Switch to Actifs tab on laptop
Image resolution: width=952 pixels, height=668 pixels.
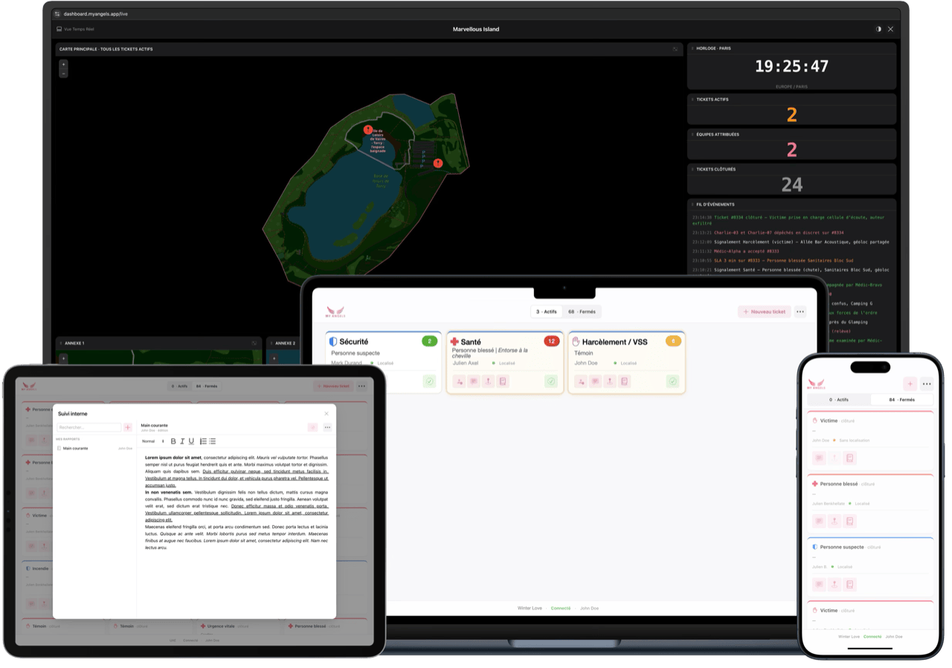click(547, 312)
